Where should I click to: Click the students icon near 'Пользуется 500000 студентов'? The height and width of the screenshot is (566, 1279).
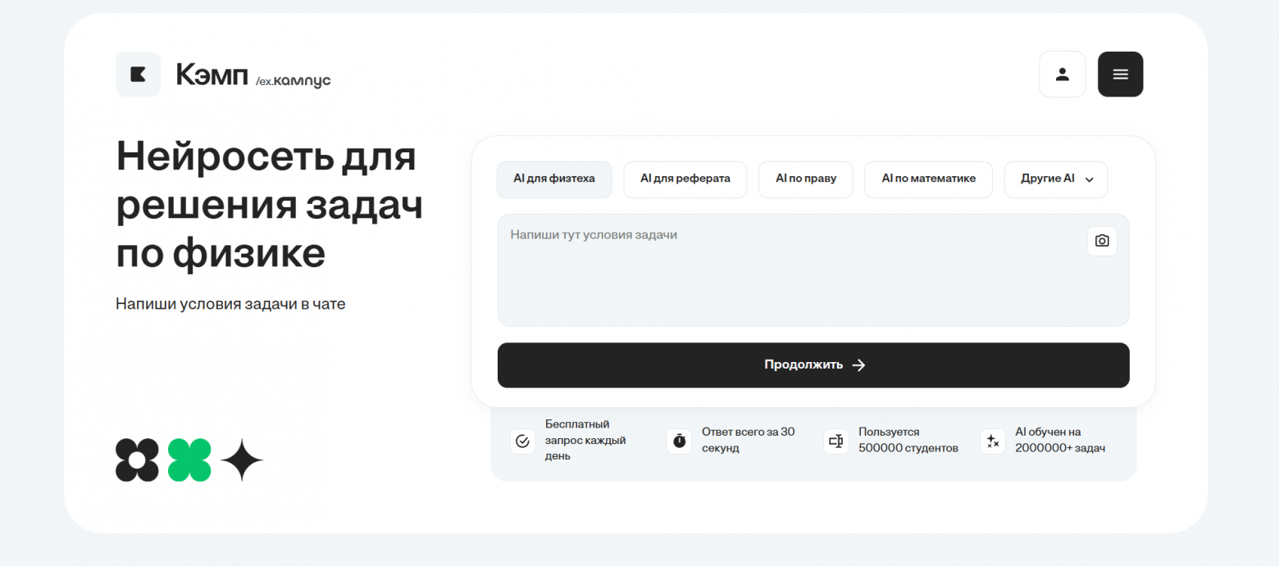[x=835, y=441]
